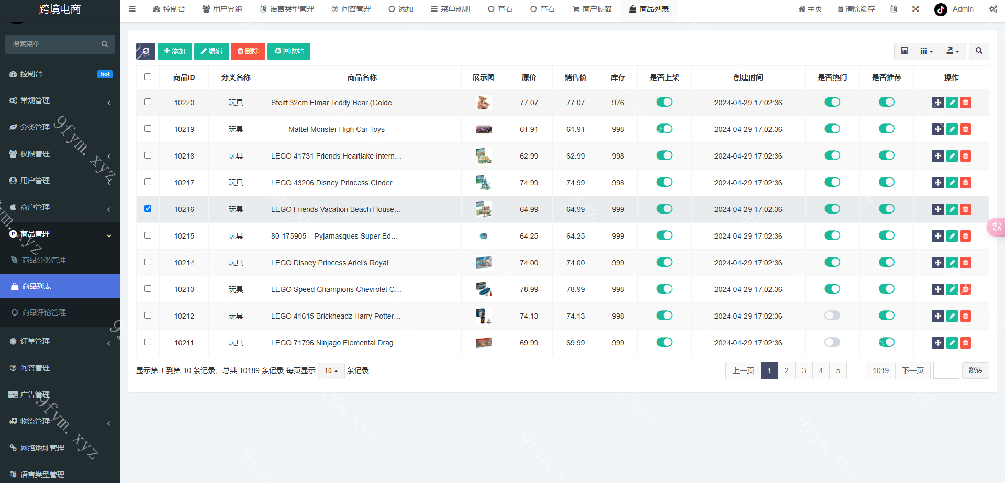Click the green 添加 button
1005x483 pixels.
click(x=175, y=51)
